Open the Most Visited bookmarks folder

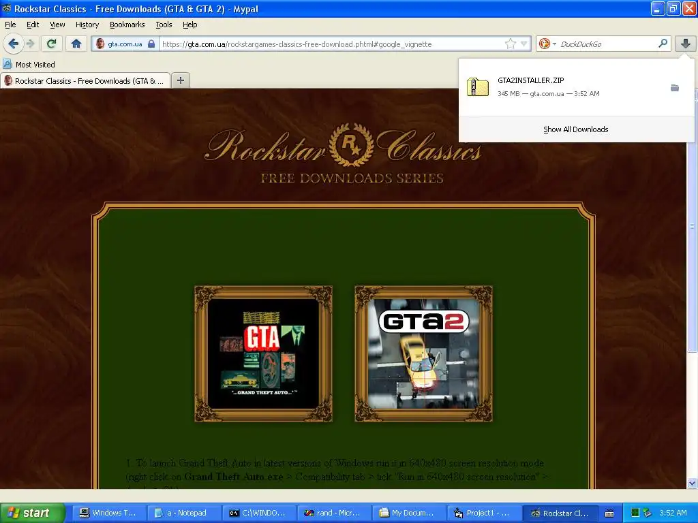(29, 65)
